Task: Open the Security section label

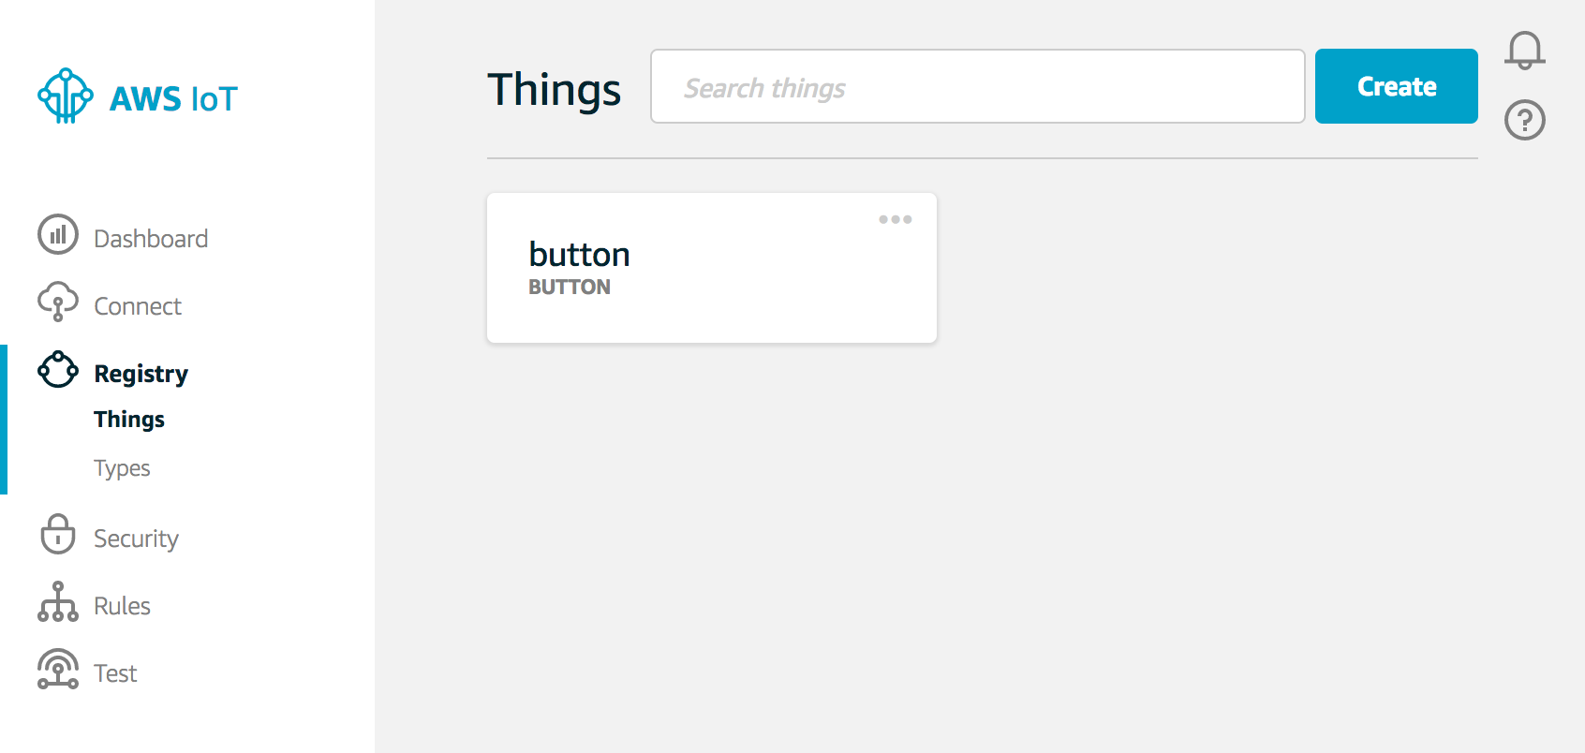Action: click(x=136, y=539)
